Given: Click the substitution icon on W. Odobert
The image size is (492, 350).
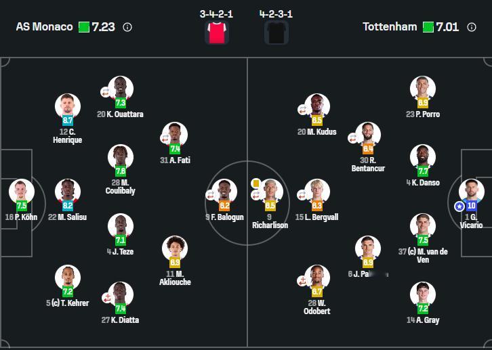Looking at the screenshot, I should pos(302,281).
